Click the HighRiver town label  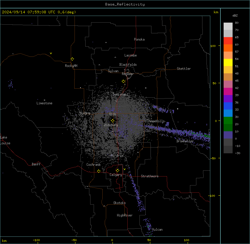125,215
